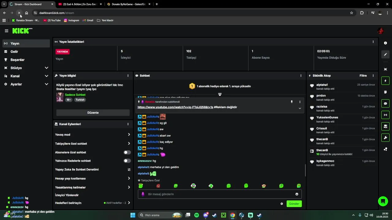Open Minecraft creeper icon in taskbar
392x220 pixels.
tap(224, 215)
